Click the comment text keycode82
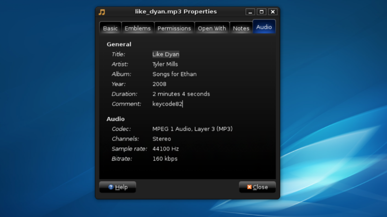Viewport: 387px width, 217px height. 167,104
